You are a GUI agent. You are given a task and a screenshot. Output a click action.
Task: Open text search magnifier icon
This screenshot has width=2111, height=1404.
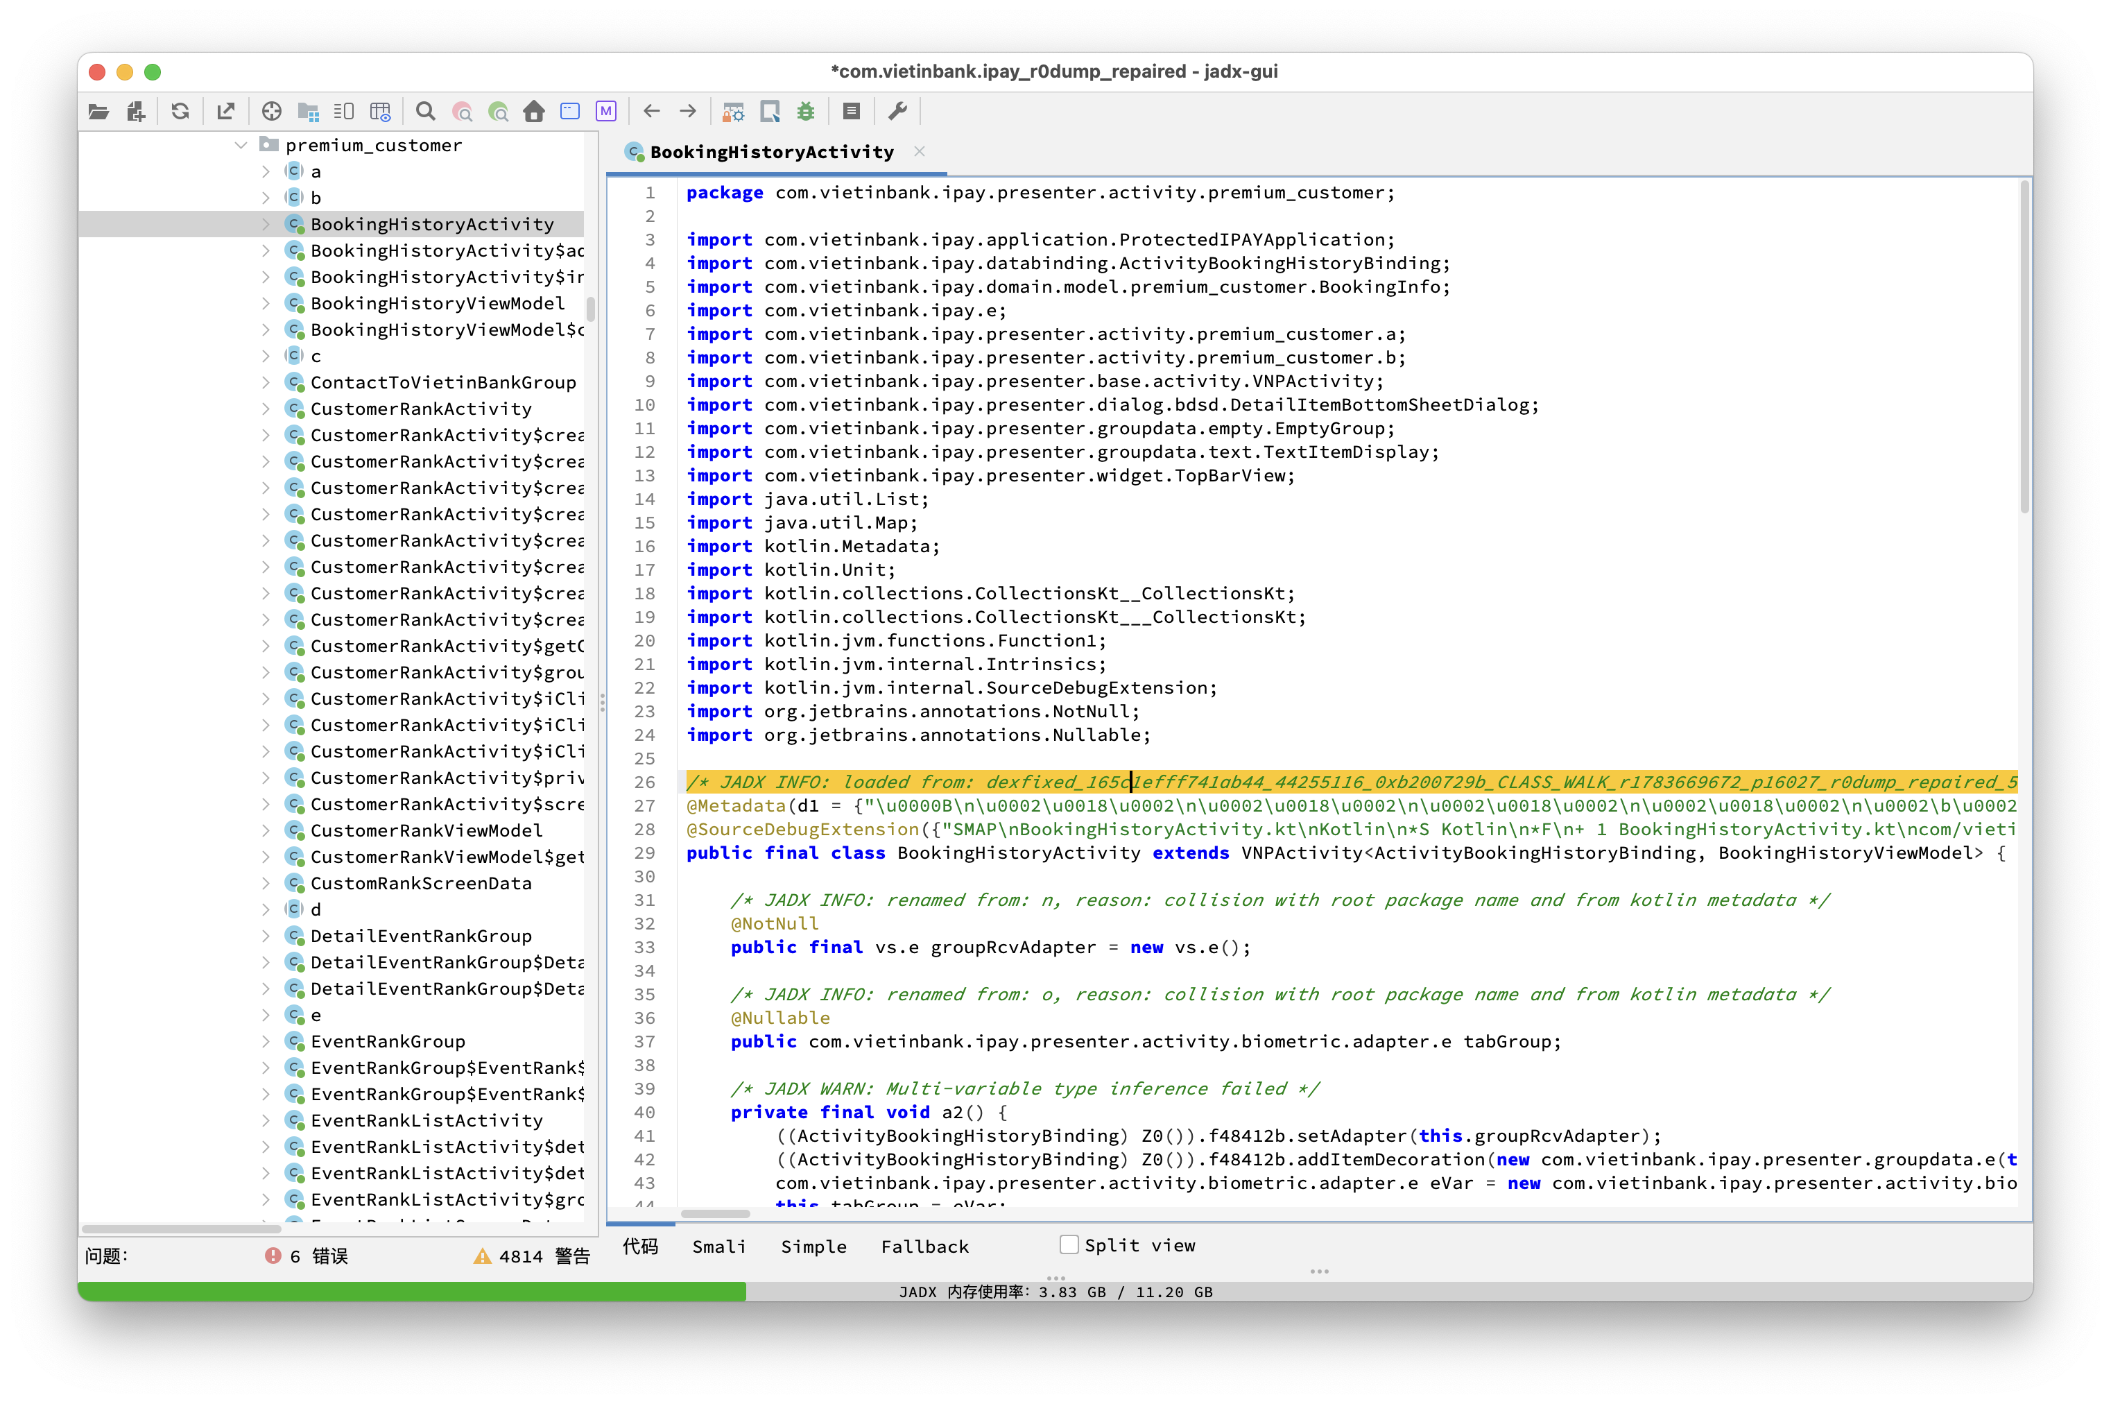tap(426, 112)
